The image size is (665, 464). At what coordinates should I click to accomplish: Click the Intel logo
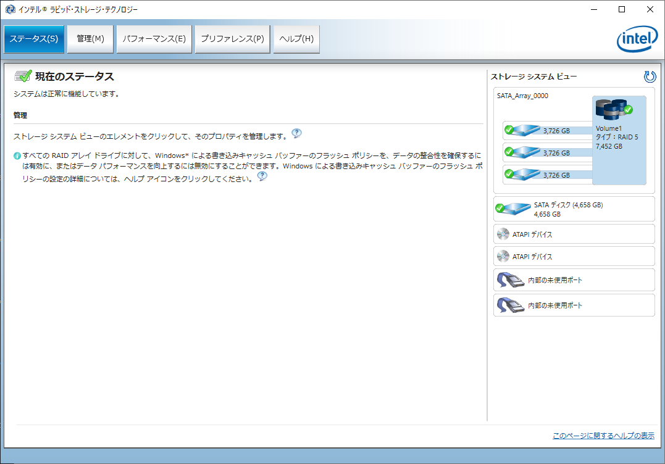pos(637,39)
